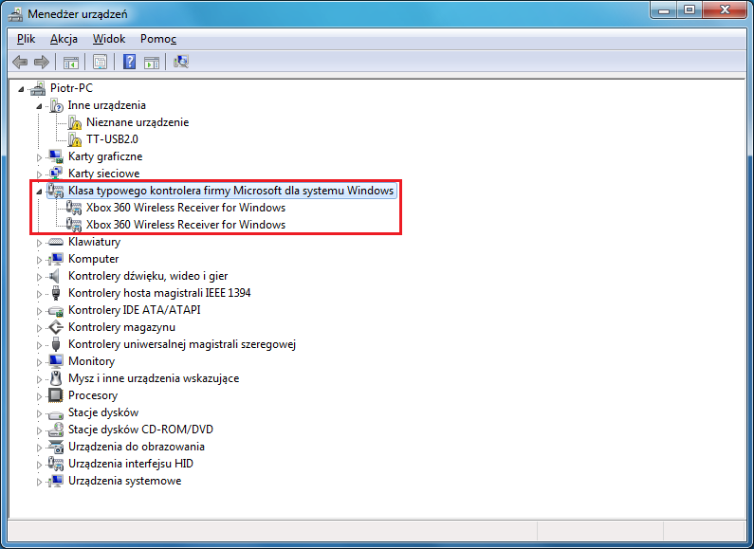Open the Properties toolbar icon
This screenshot has height=549, width=754.
click(x=100, y=62)
